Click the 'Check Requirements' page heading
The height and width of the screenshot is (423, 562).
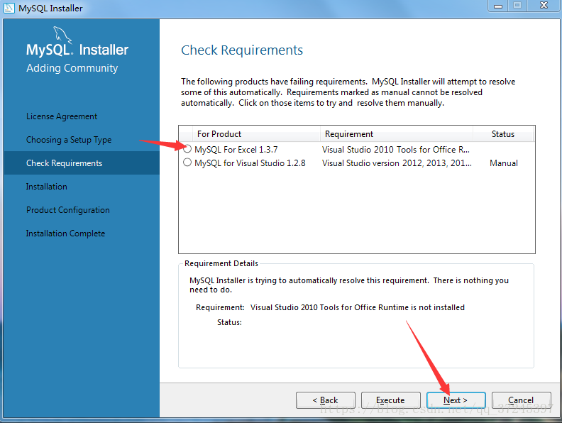[242, 50]
